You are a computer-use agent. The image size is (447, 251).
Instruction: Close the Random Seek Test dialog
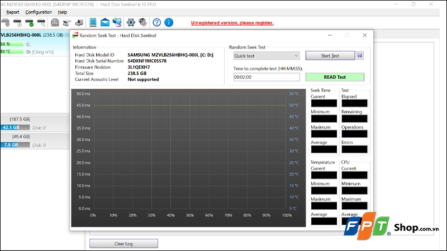(x=365, y=35)
